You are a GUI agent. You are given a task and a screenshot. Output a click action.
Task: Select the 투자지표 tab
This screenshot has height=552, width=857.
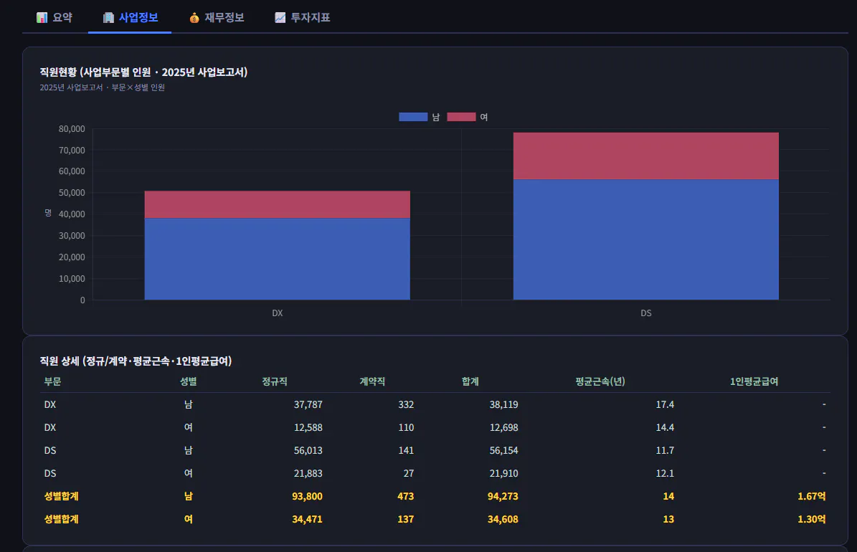(302, 17)
